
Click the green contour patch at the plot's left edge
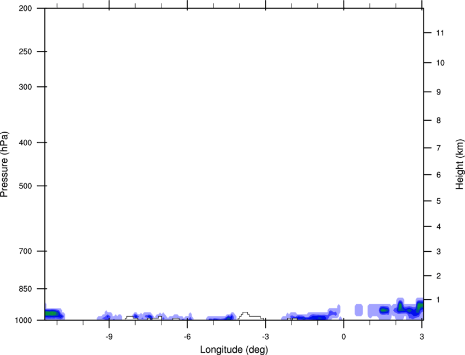pos(52,313)
